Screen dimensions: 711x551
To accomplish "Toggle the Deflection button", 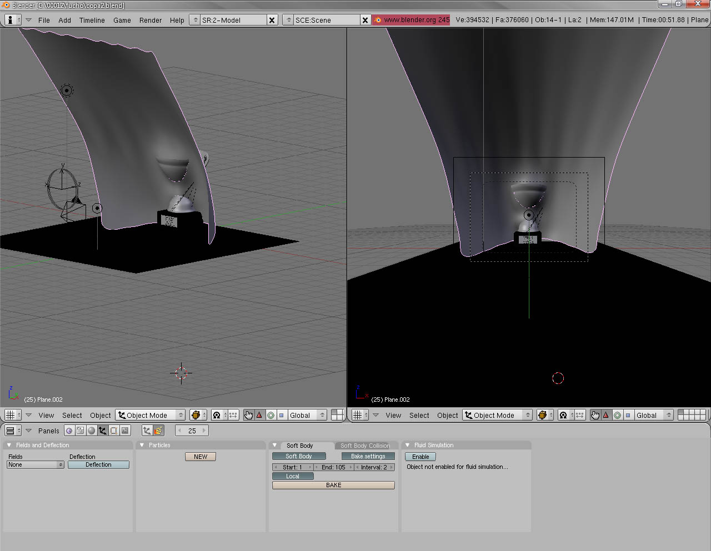I will (x=98, y=465).
